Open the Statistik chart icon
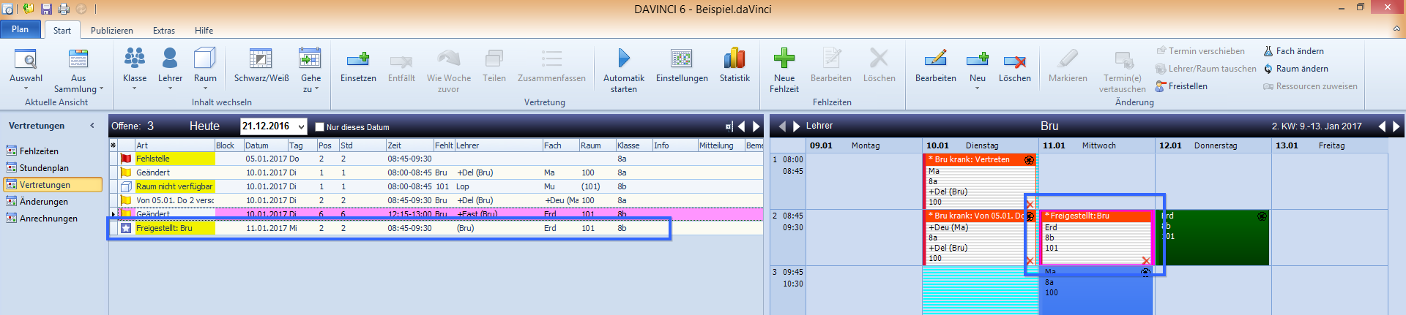The height and width of the screenshot is (315, 1406). click(x=734, y=66)
